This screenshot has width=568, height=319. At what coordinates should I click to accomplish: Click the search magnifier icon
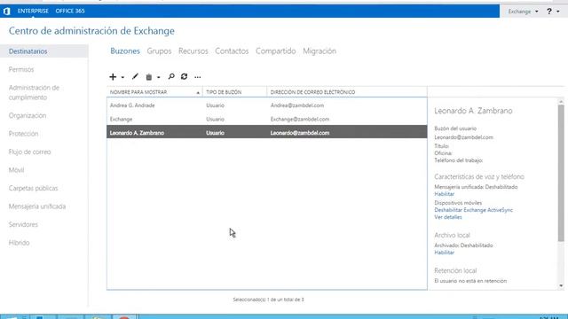point(171,77)
